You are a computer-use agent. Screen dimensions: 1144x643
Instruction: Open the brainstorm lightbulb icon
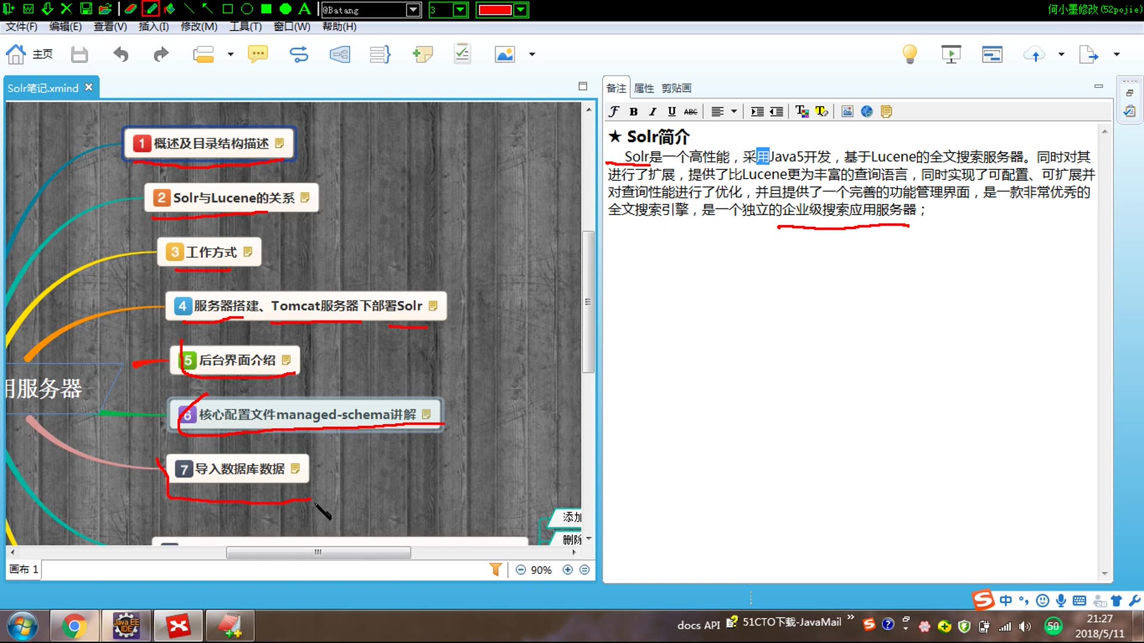coord(910,54)
